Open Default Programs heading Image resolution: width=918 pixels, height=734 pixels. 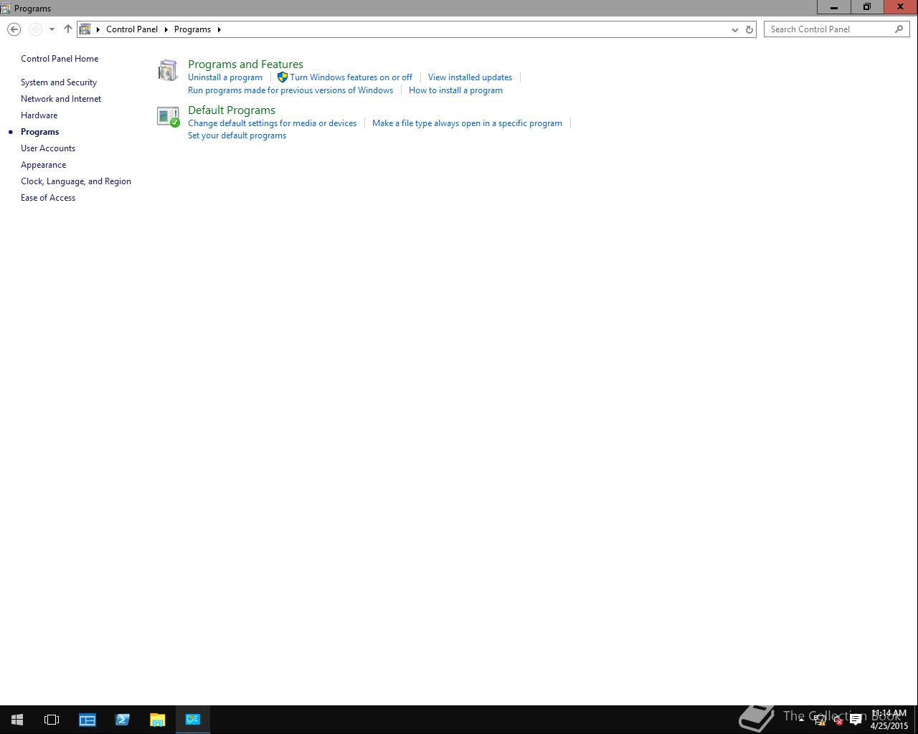click(232, 110)
